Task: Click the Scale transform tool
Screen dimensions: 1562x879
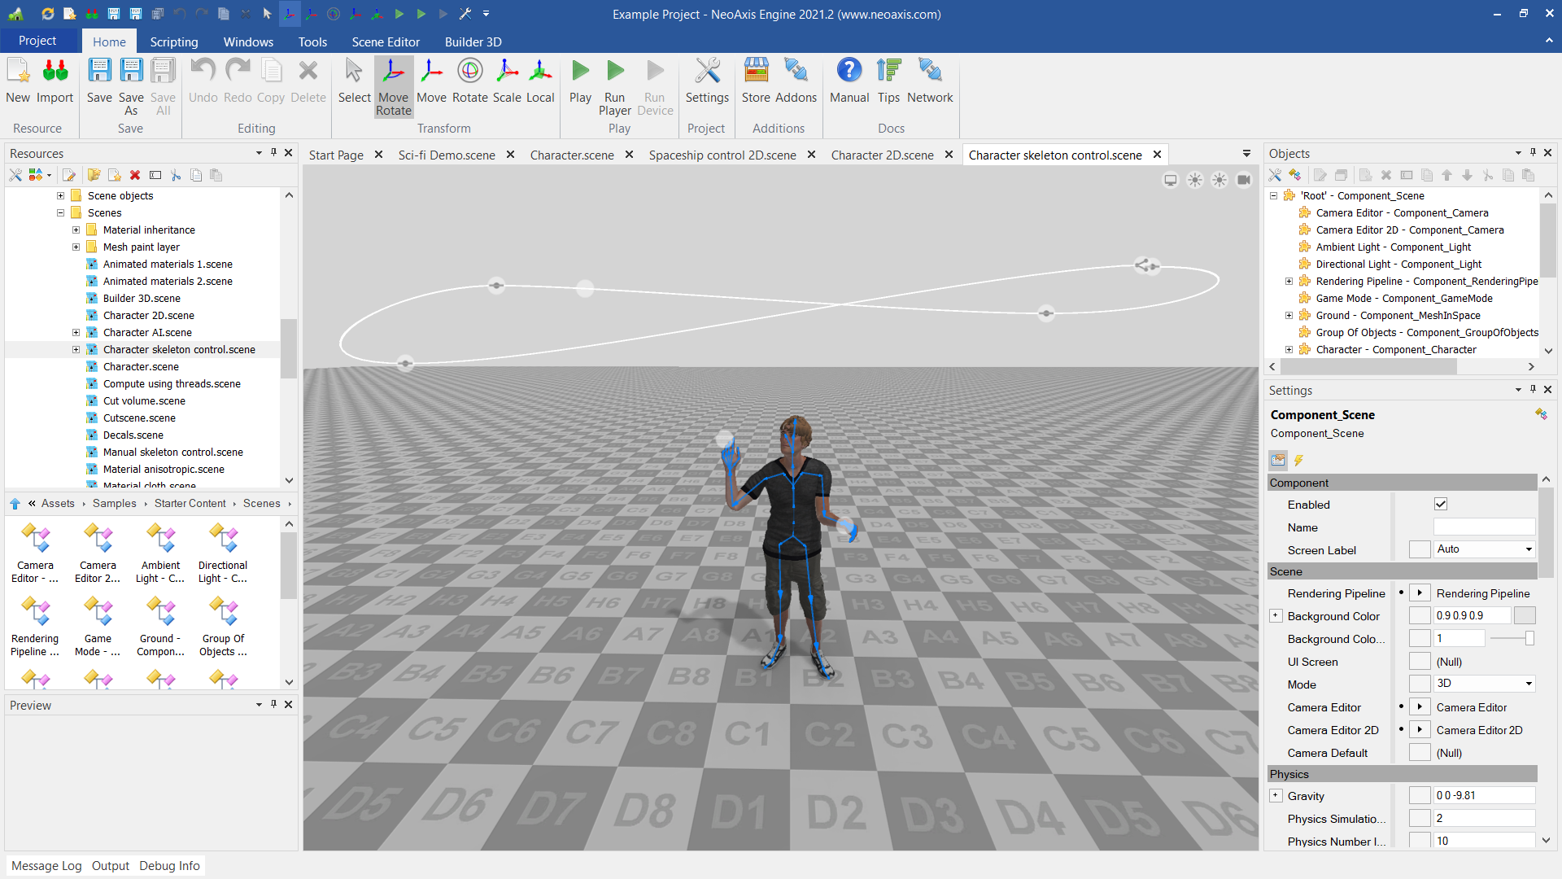Action: [504, 81]
